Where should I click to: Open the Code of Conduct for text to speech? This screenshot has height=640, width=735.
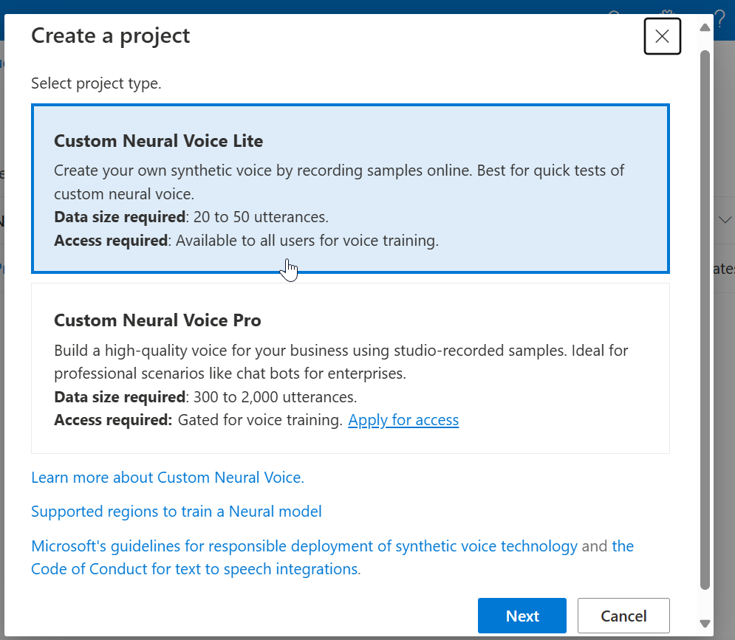tap(195, 568)
